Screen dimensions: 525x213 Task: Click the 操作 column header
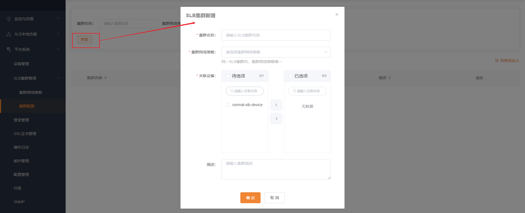coord(480,78)
